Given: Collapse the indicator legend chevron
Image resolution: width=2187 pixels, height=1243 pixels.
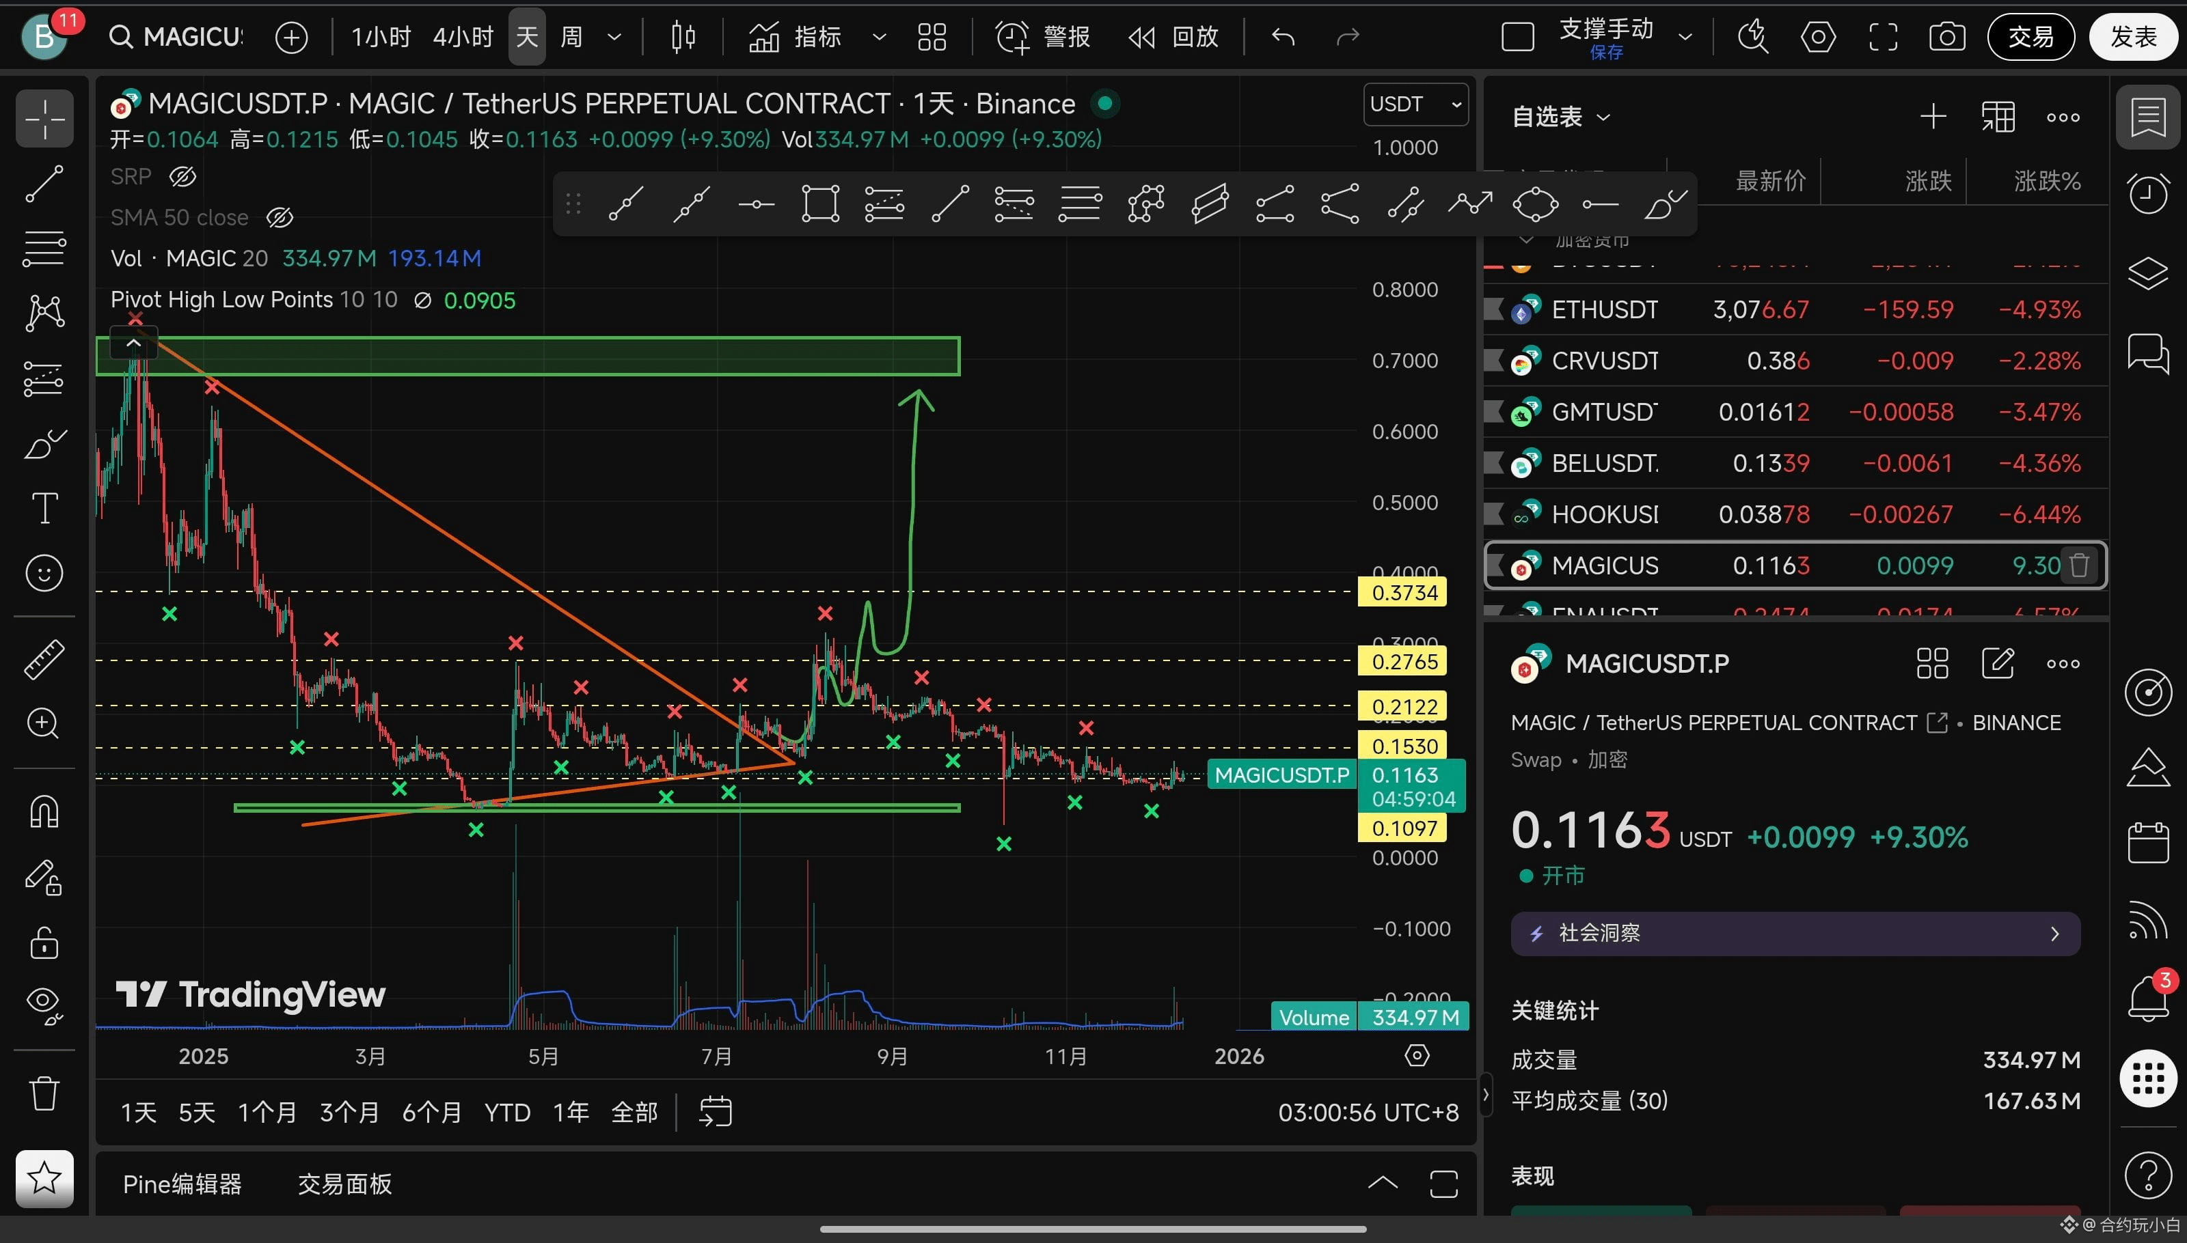Looking at the screenshot, I should [x=133, y=343].
